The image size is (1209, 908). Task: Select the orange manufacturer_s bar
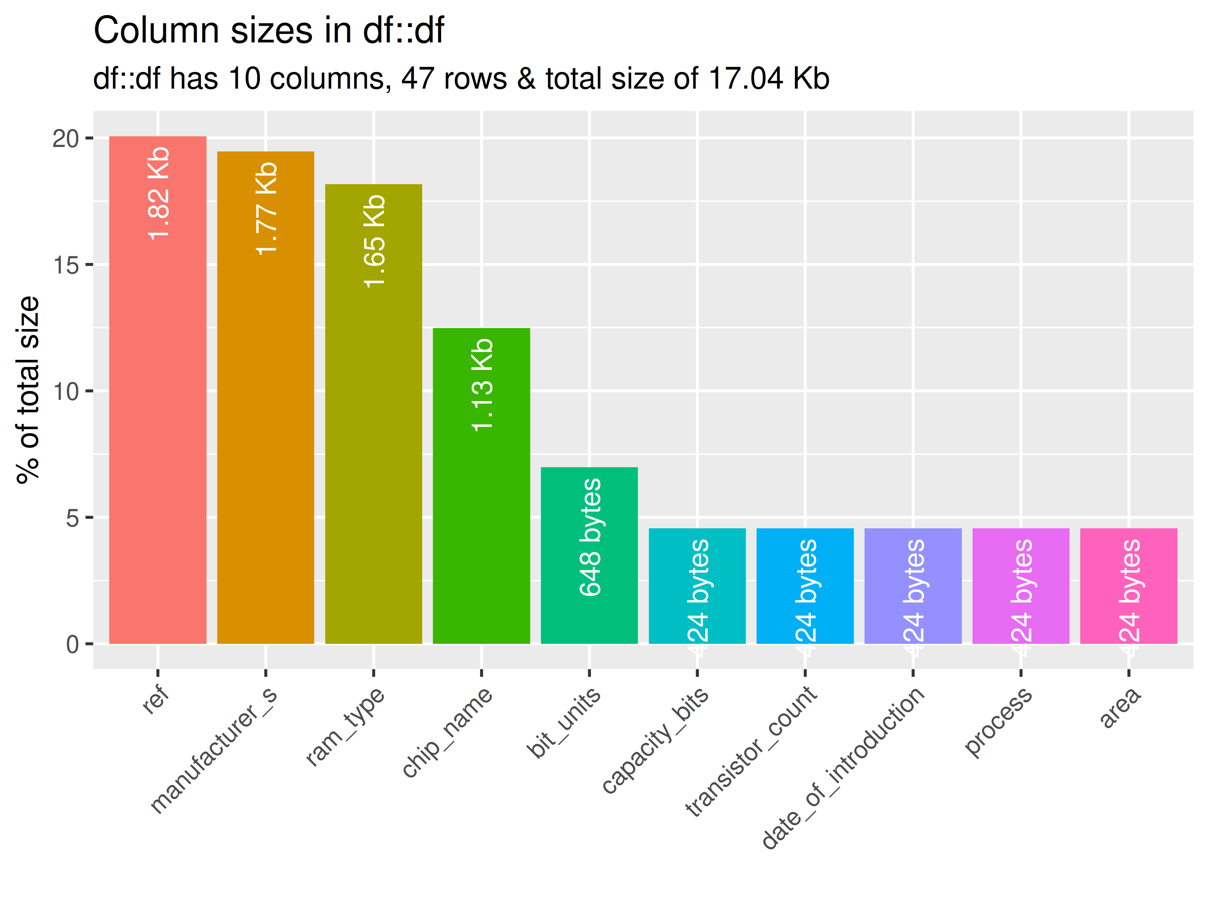click(x=266, y=398)
